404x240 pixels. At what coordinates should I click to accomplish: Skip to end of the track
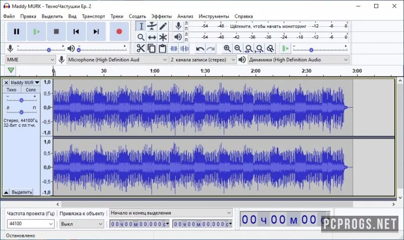pos(96,31)
